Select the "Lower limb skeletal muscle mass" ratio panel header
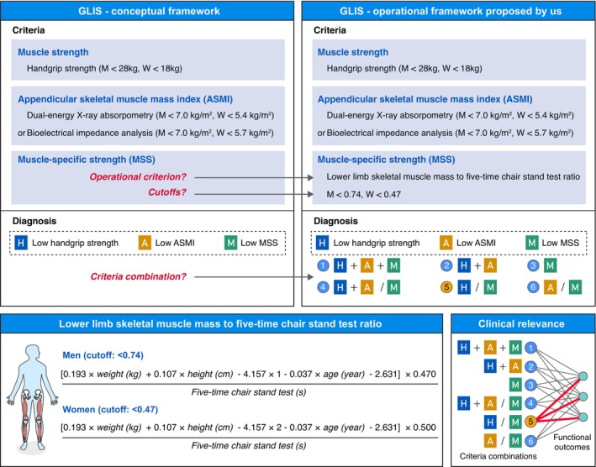This screenshot has height=467, width=596. (222, 323)
